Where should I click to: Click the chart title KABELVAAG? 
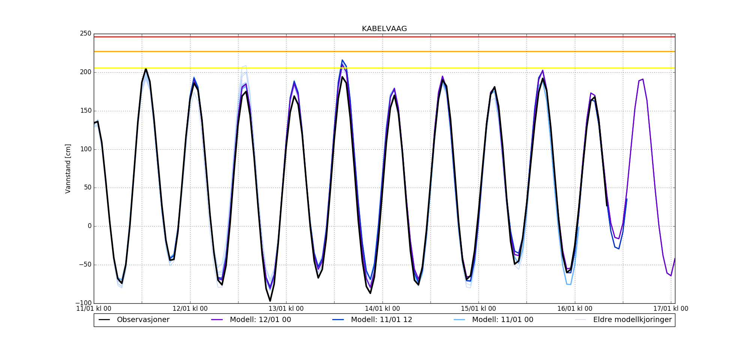pos(384,29)
